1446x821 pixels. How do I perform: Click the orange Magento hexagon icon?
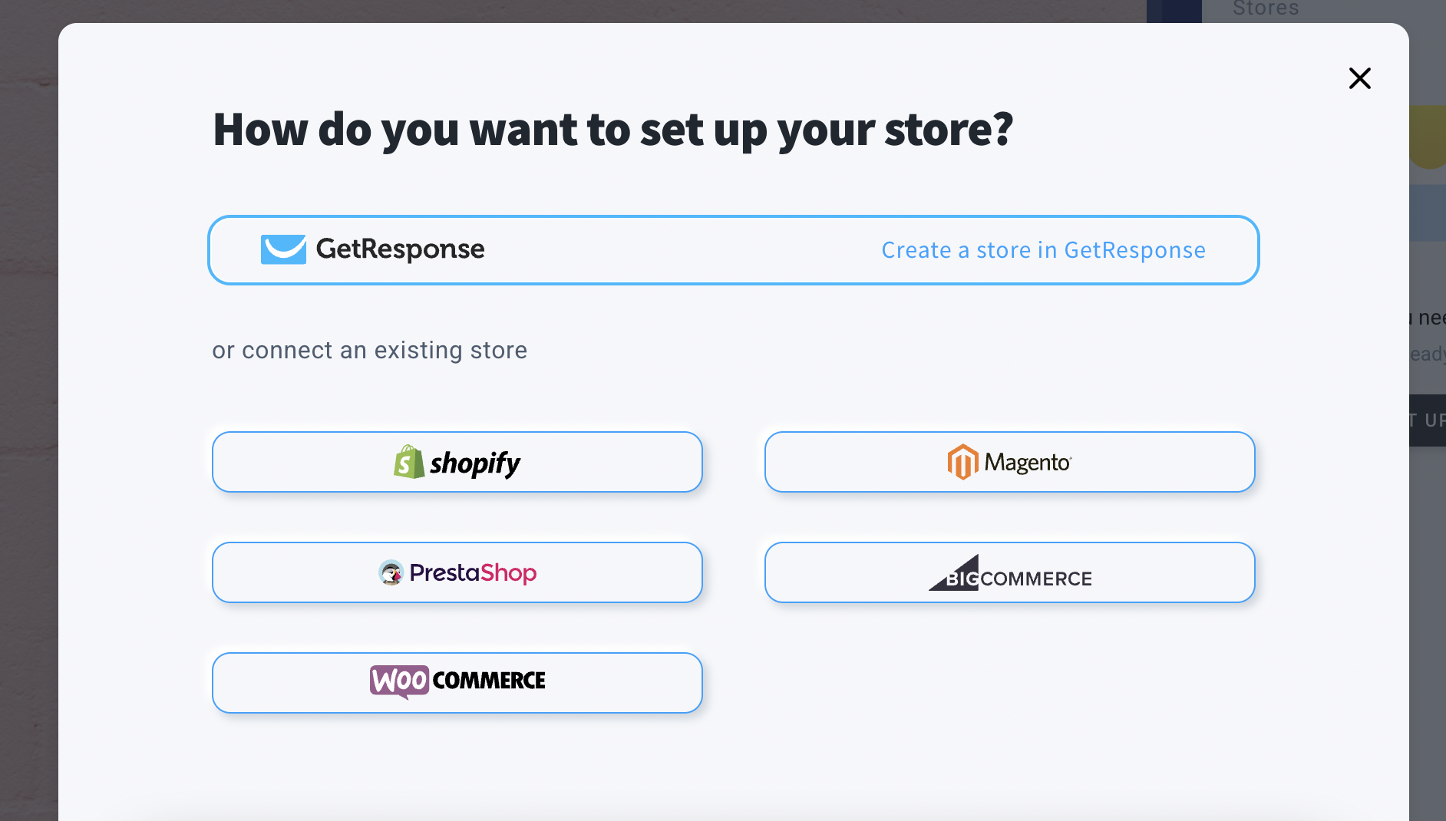point(962,462)
